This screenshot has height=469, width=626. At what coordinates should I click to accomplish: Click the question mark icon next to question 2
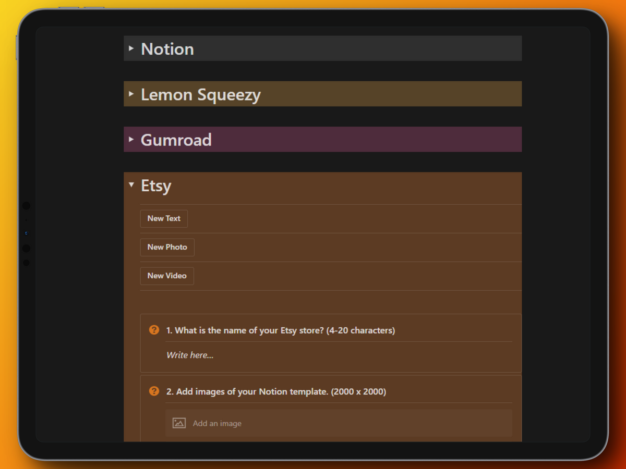[154, 391]
